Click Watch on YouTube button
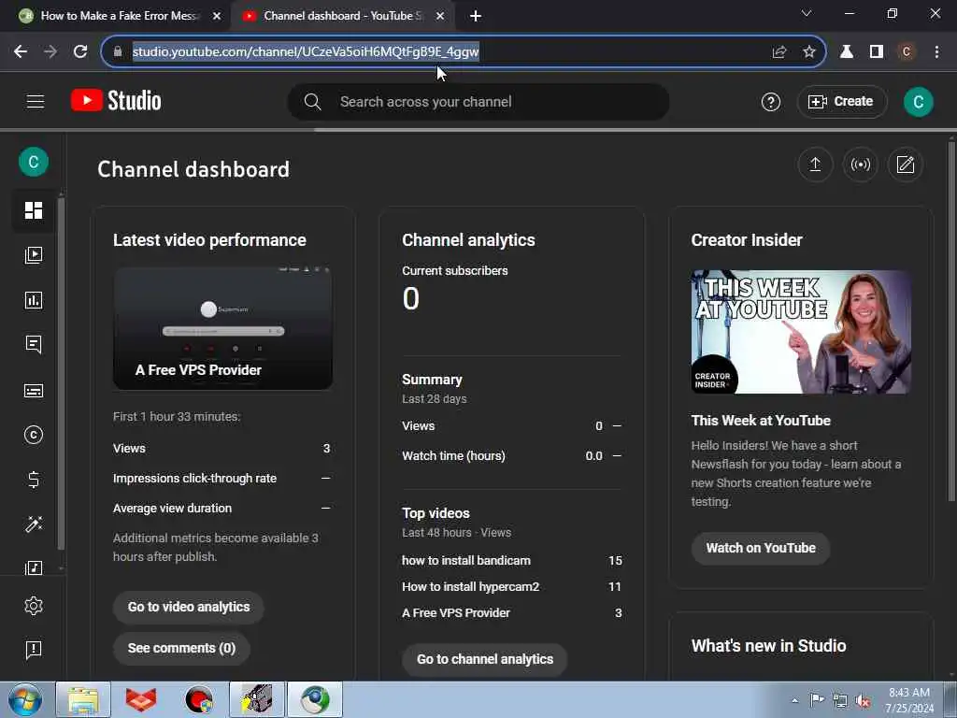Screen dimensions: 957x718 pos(761,548)
